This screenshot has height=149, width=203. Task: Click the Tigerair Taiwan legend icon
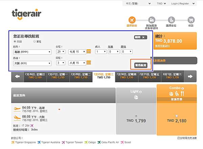(63, 142)
